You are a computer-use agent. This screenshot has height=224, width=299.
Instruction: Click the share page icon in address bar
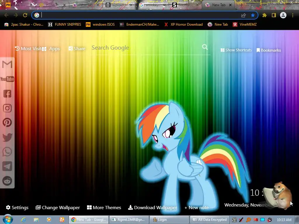coord(244,15)
